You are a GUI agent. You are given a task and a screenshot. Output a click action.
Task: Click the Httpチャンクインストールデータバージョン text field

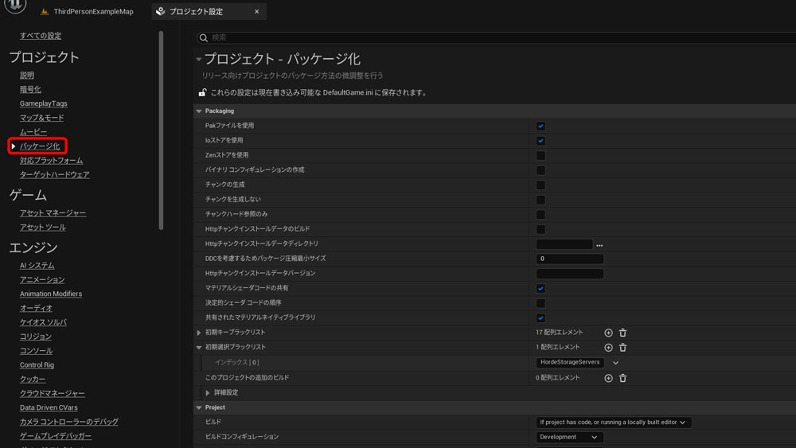[570, 274]
